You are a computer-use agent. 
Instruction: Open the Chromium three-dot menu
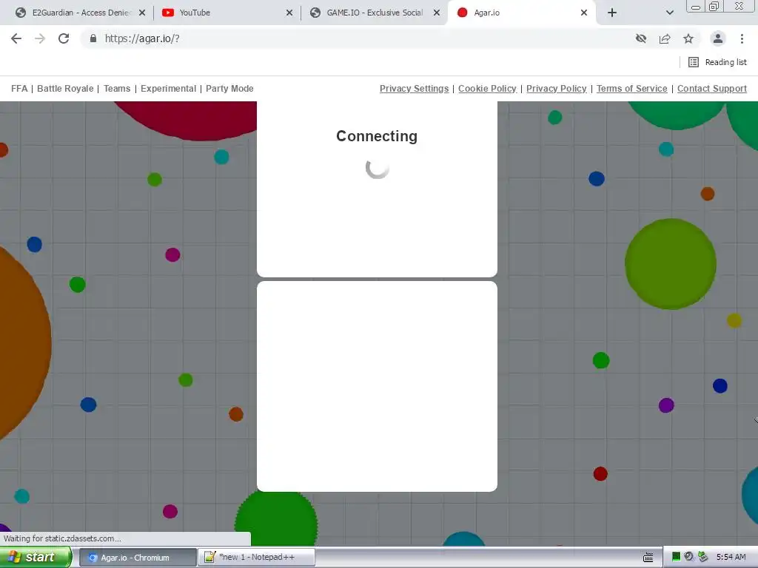[742, 38]
